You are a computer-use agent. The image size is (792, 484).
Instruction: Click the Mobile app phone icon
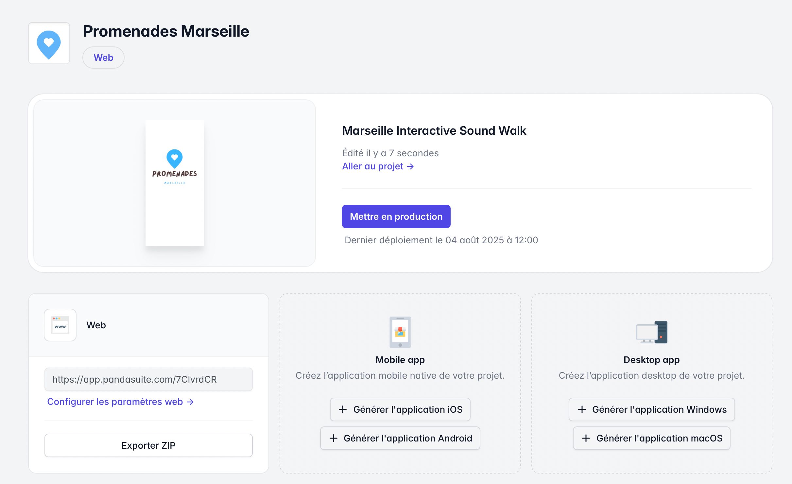tap(400, 332)
